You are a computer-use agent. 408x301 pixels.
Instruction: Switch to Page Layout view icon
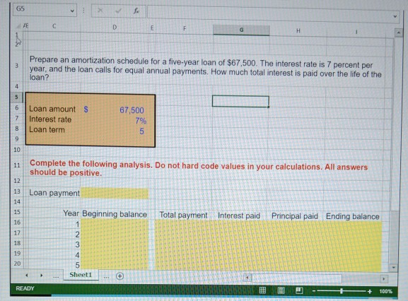tap(281, 290)
